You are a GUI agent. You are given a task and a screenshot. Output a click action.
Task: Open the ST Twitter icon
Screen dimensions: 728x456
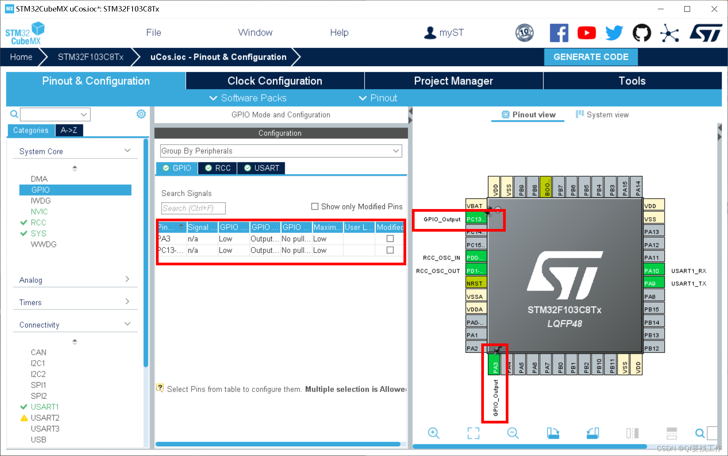[614, 33]
